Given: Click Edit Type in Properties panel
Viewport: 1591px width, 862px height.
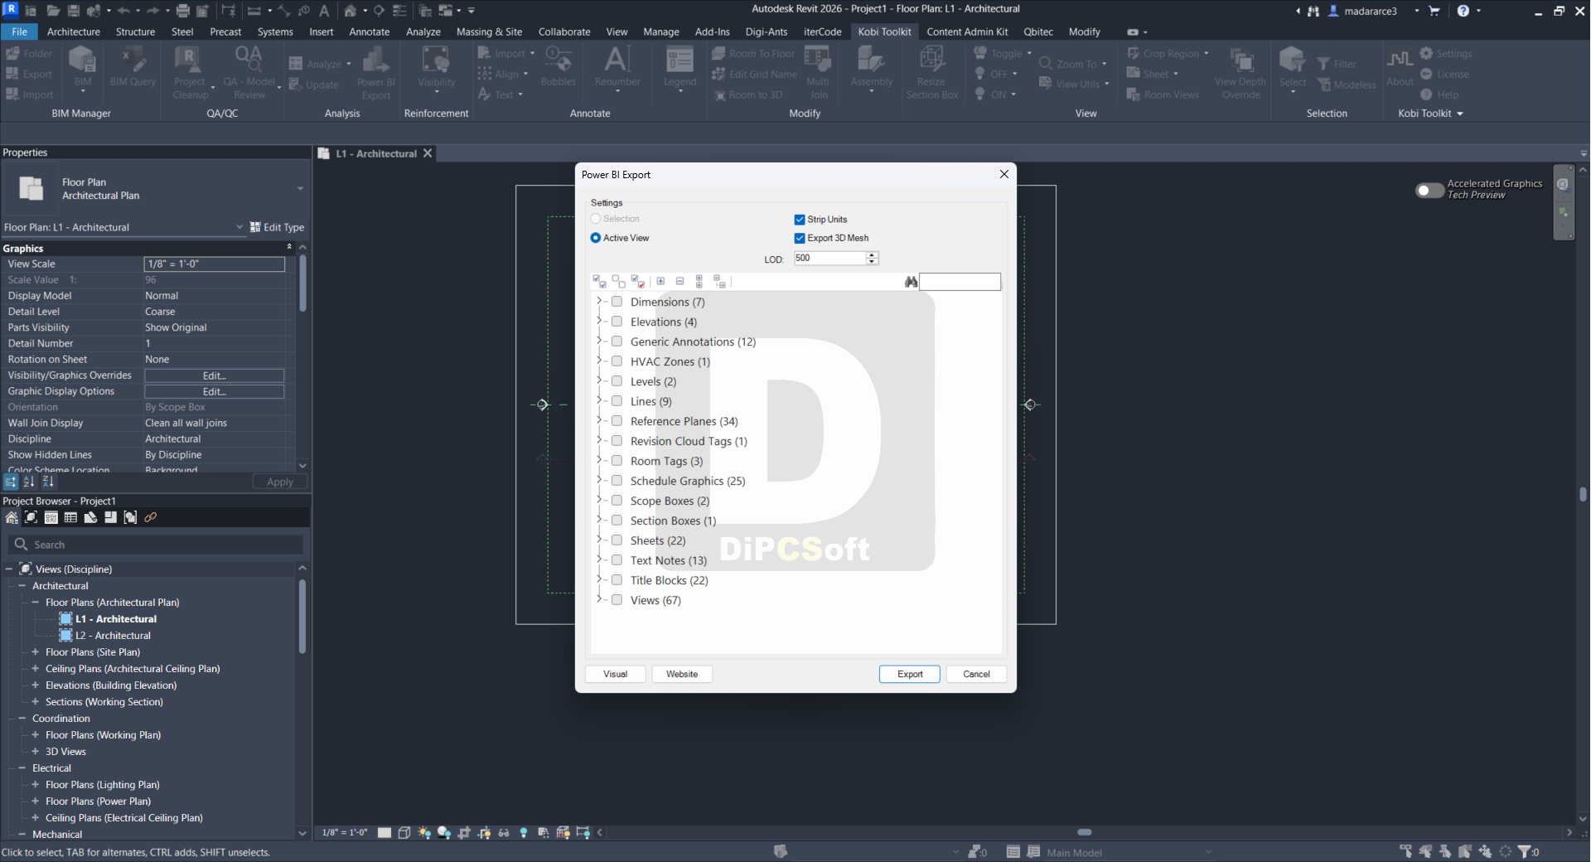Looking at the screenshot, I should (x=277, y=227).
